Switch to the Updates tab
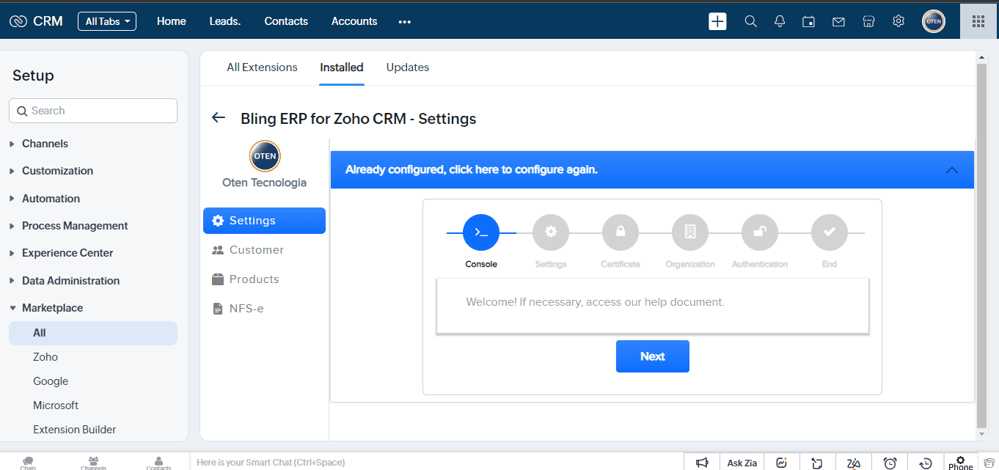Image resolution: width=999 pixels, height=470 pixels. [x=407, y=67]
